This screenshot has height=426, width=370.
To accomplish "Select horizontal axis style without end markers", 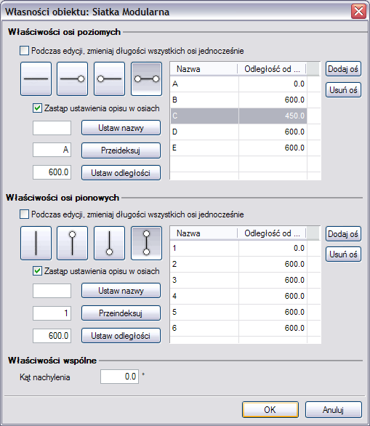I will 36,79.
